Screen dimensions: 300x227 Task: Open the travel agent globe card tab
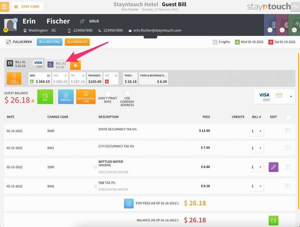pyautogui.click(x=282, y=25)
